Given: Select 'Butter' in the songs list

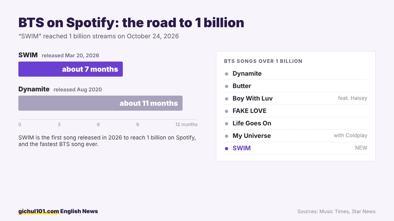Looking at the screenshot, I should click(x=242, y=86).
